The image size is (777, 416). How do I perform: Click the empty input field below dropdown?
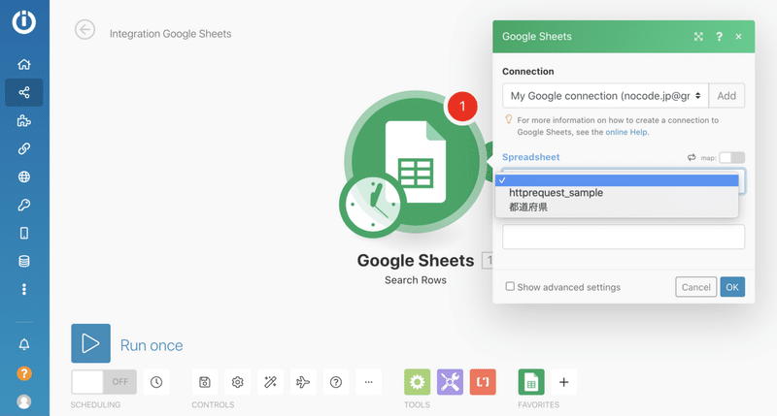point(624,237)
